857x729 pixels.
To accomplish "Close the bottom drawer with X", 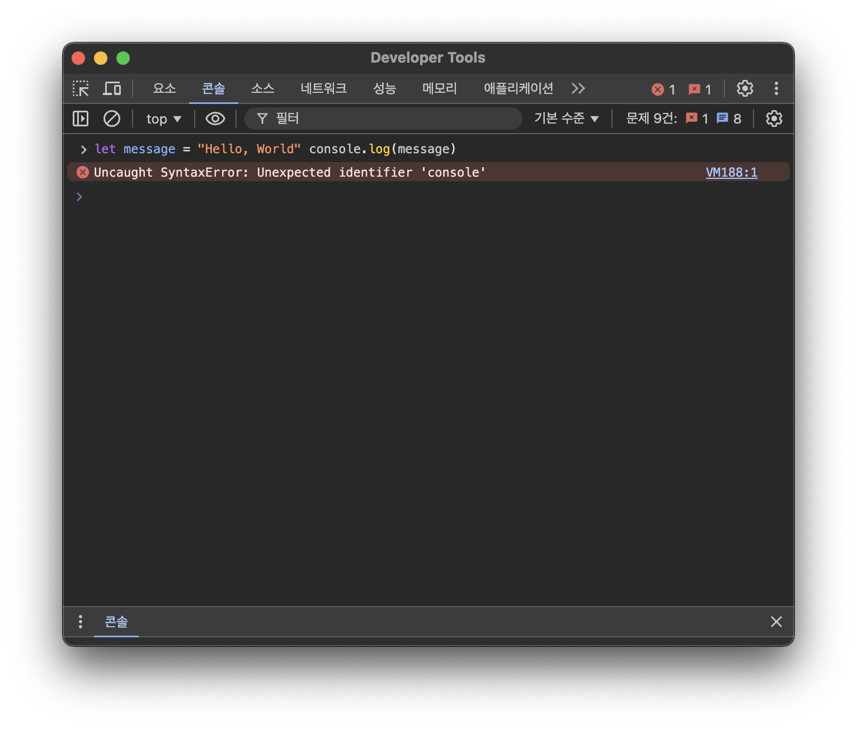I will click(776, 622).
